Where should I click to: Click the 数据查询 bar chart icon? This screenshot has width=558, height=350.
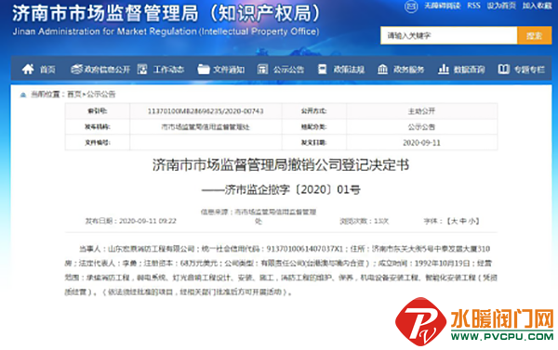point(443,69)
